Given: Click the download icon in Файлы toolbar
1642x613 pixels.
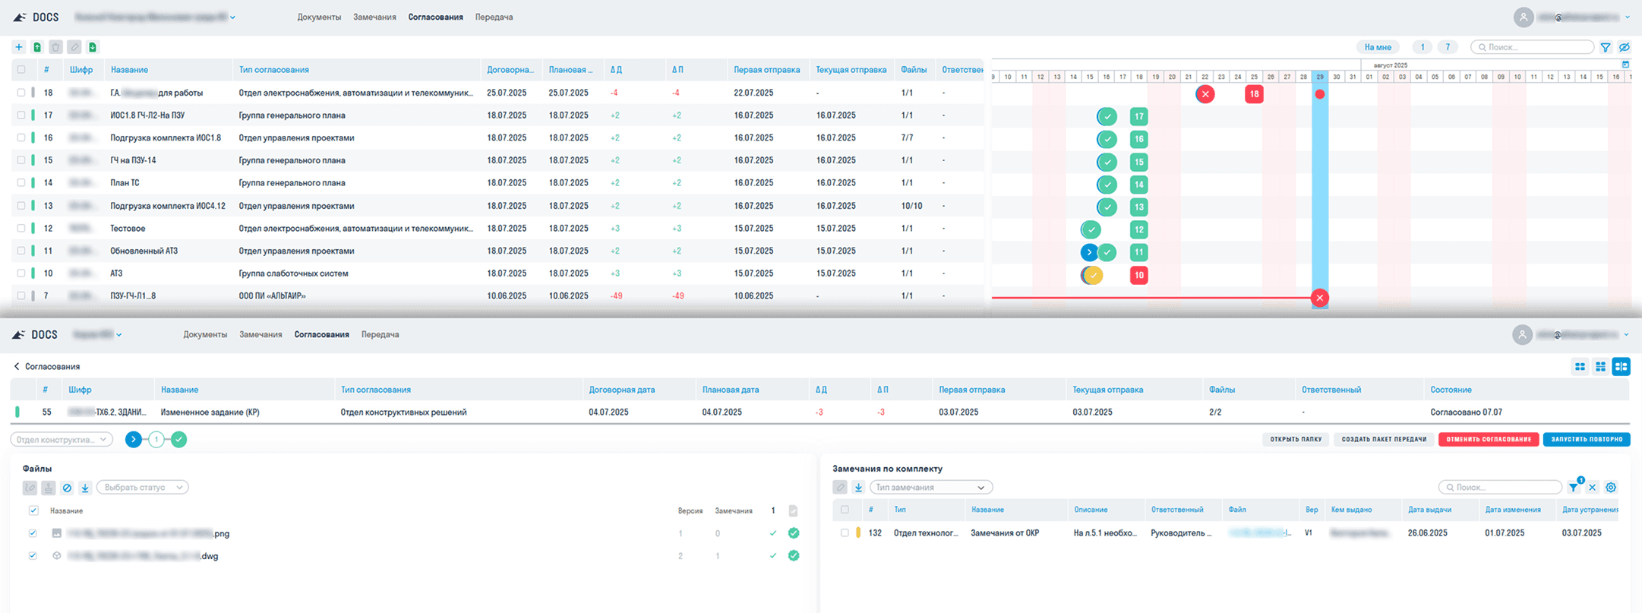Looking at the screenshot, I should pyautogui.click(x=85, y=488).
